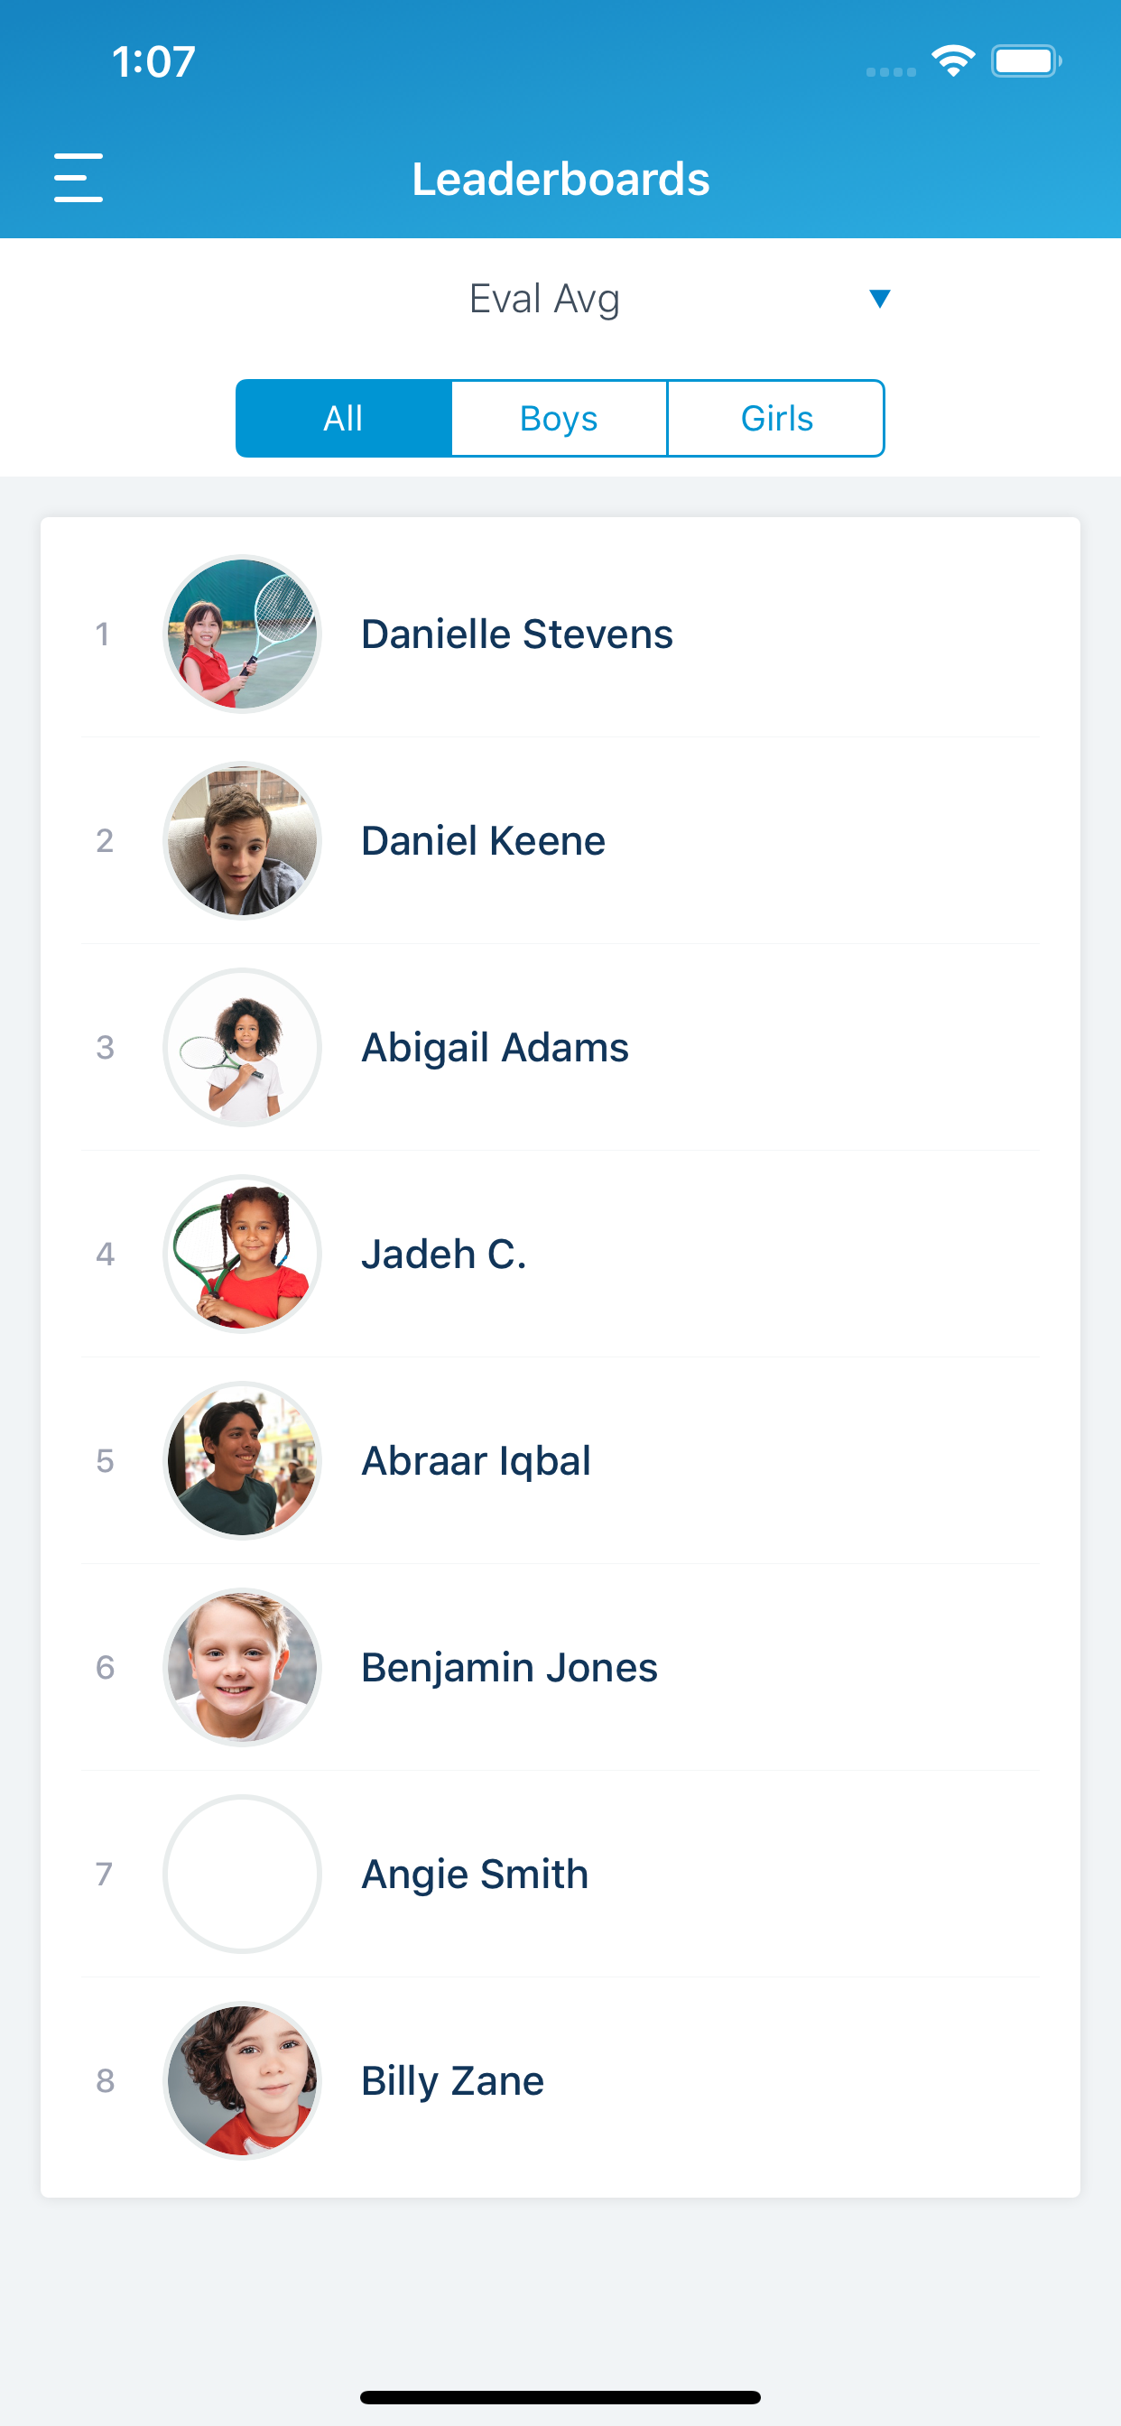Open the Eval Avg metric selector
This screenshot has height=2426, width=1121.
[560, 299]
